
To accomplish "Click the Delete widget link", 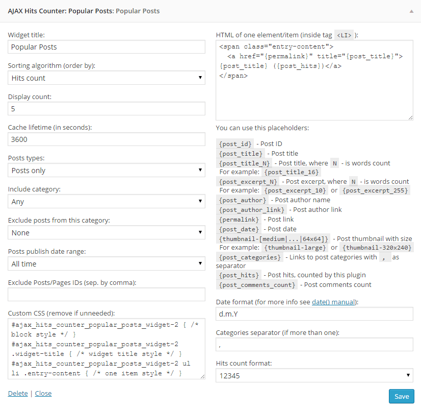I will pyautogui.click(x=18, y=393).
